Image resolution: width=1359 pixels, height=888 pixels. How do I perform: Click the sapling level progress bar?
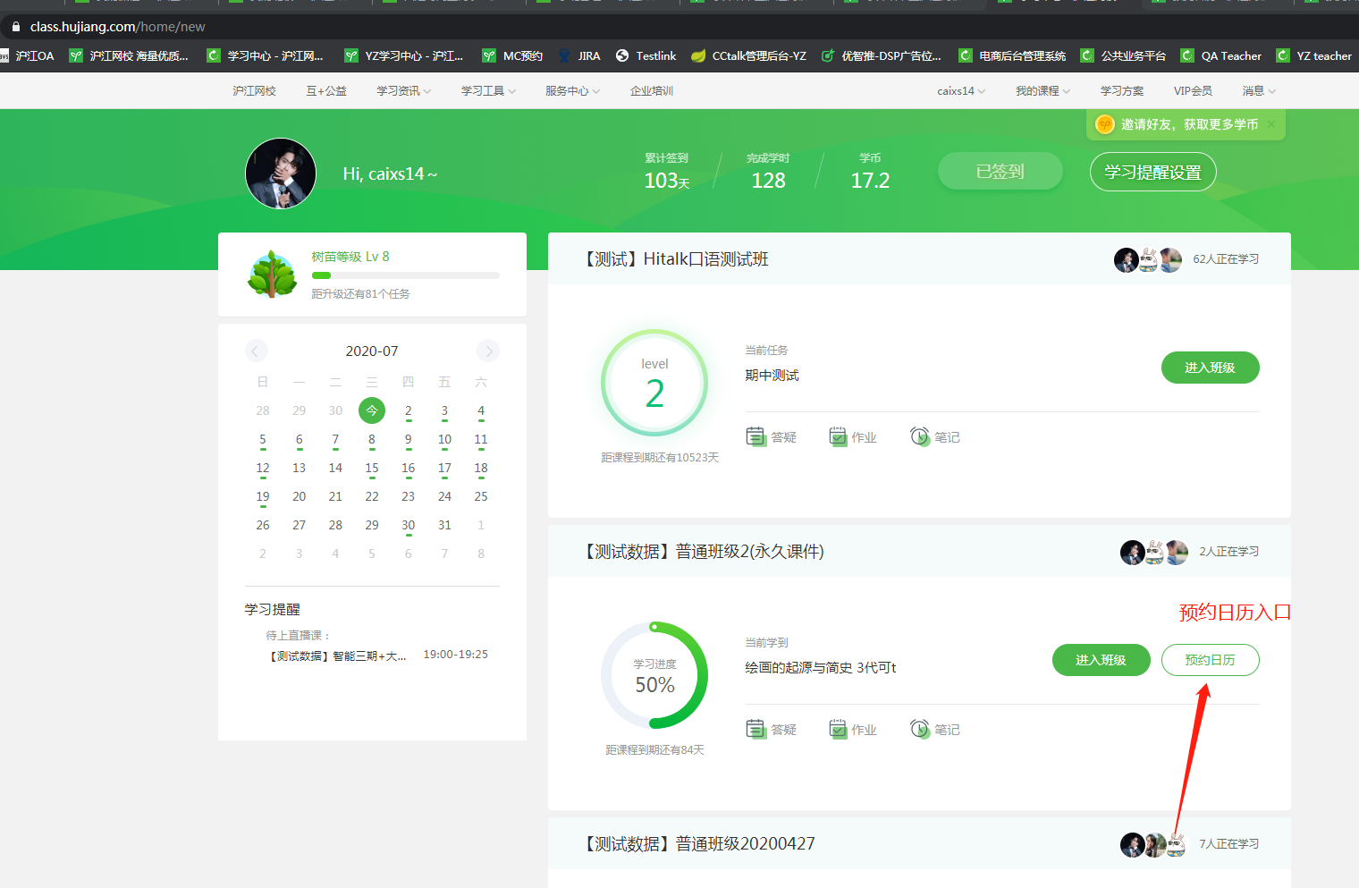click(x=405, y=275)
